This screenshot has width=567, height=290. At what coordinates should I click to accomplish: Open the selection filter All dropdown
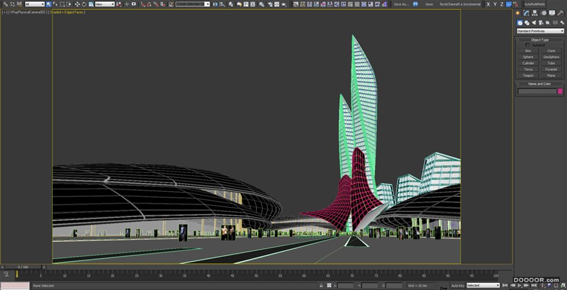35,4
